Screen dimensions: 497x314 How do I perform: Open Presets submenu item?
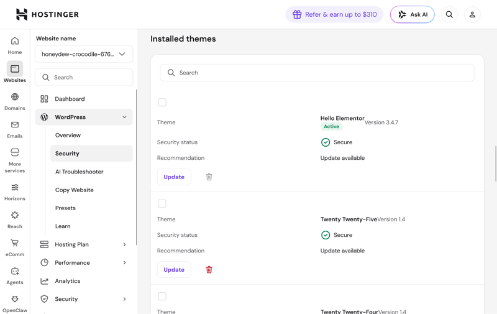91,208
